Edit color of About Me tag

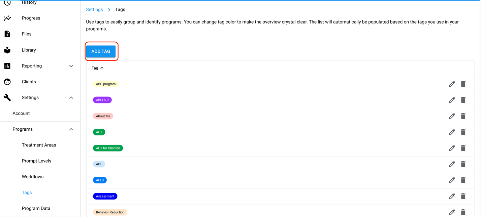click(452, 116)
